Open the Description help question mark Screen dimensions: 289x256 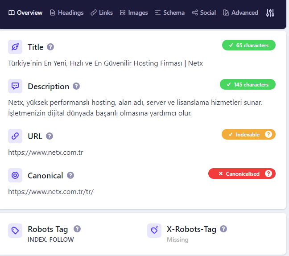pos(76,86)
